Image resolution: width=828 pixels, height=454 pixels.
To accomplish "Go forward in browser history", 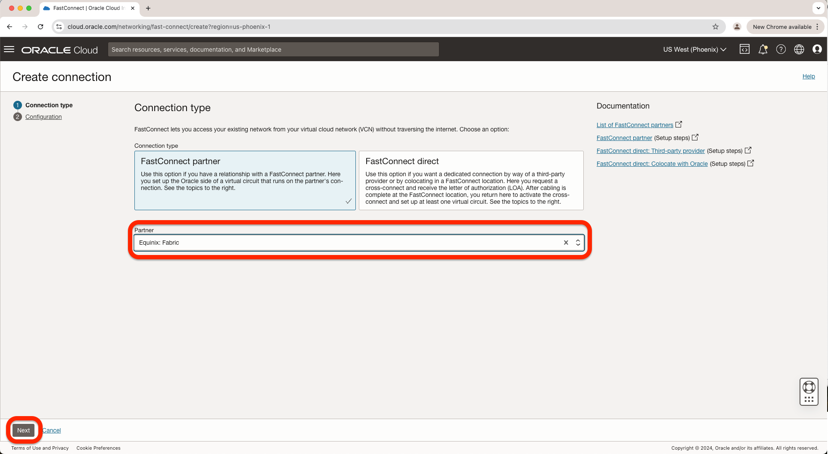I will pyautogui.click(x=25, y=27).
